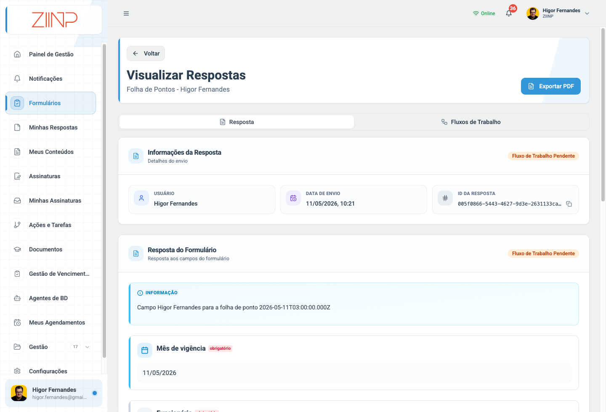The height and width of the screenshot is (412, 606).
Task: Click the Gestão de Vencimentos clipboard icon
Action: coord(17,274)
